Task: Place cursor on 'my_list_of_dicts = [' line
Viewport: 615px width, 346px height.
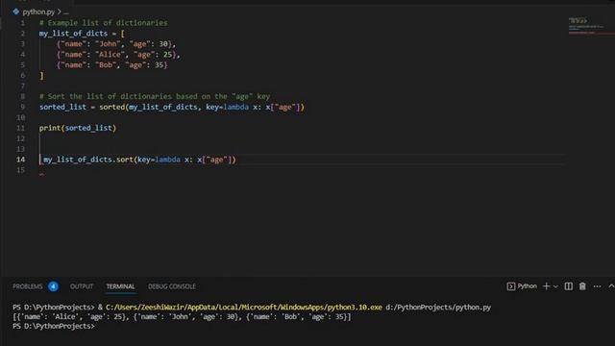Action: point(82,34)
